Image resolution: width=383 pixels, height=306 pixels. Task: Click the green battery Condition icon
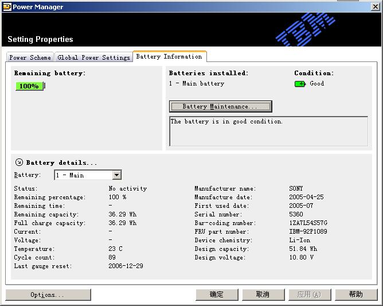coord(300,84)
